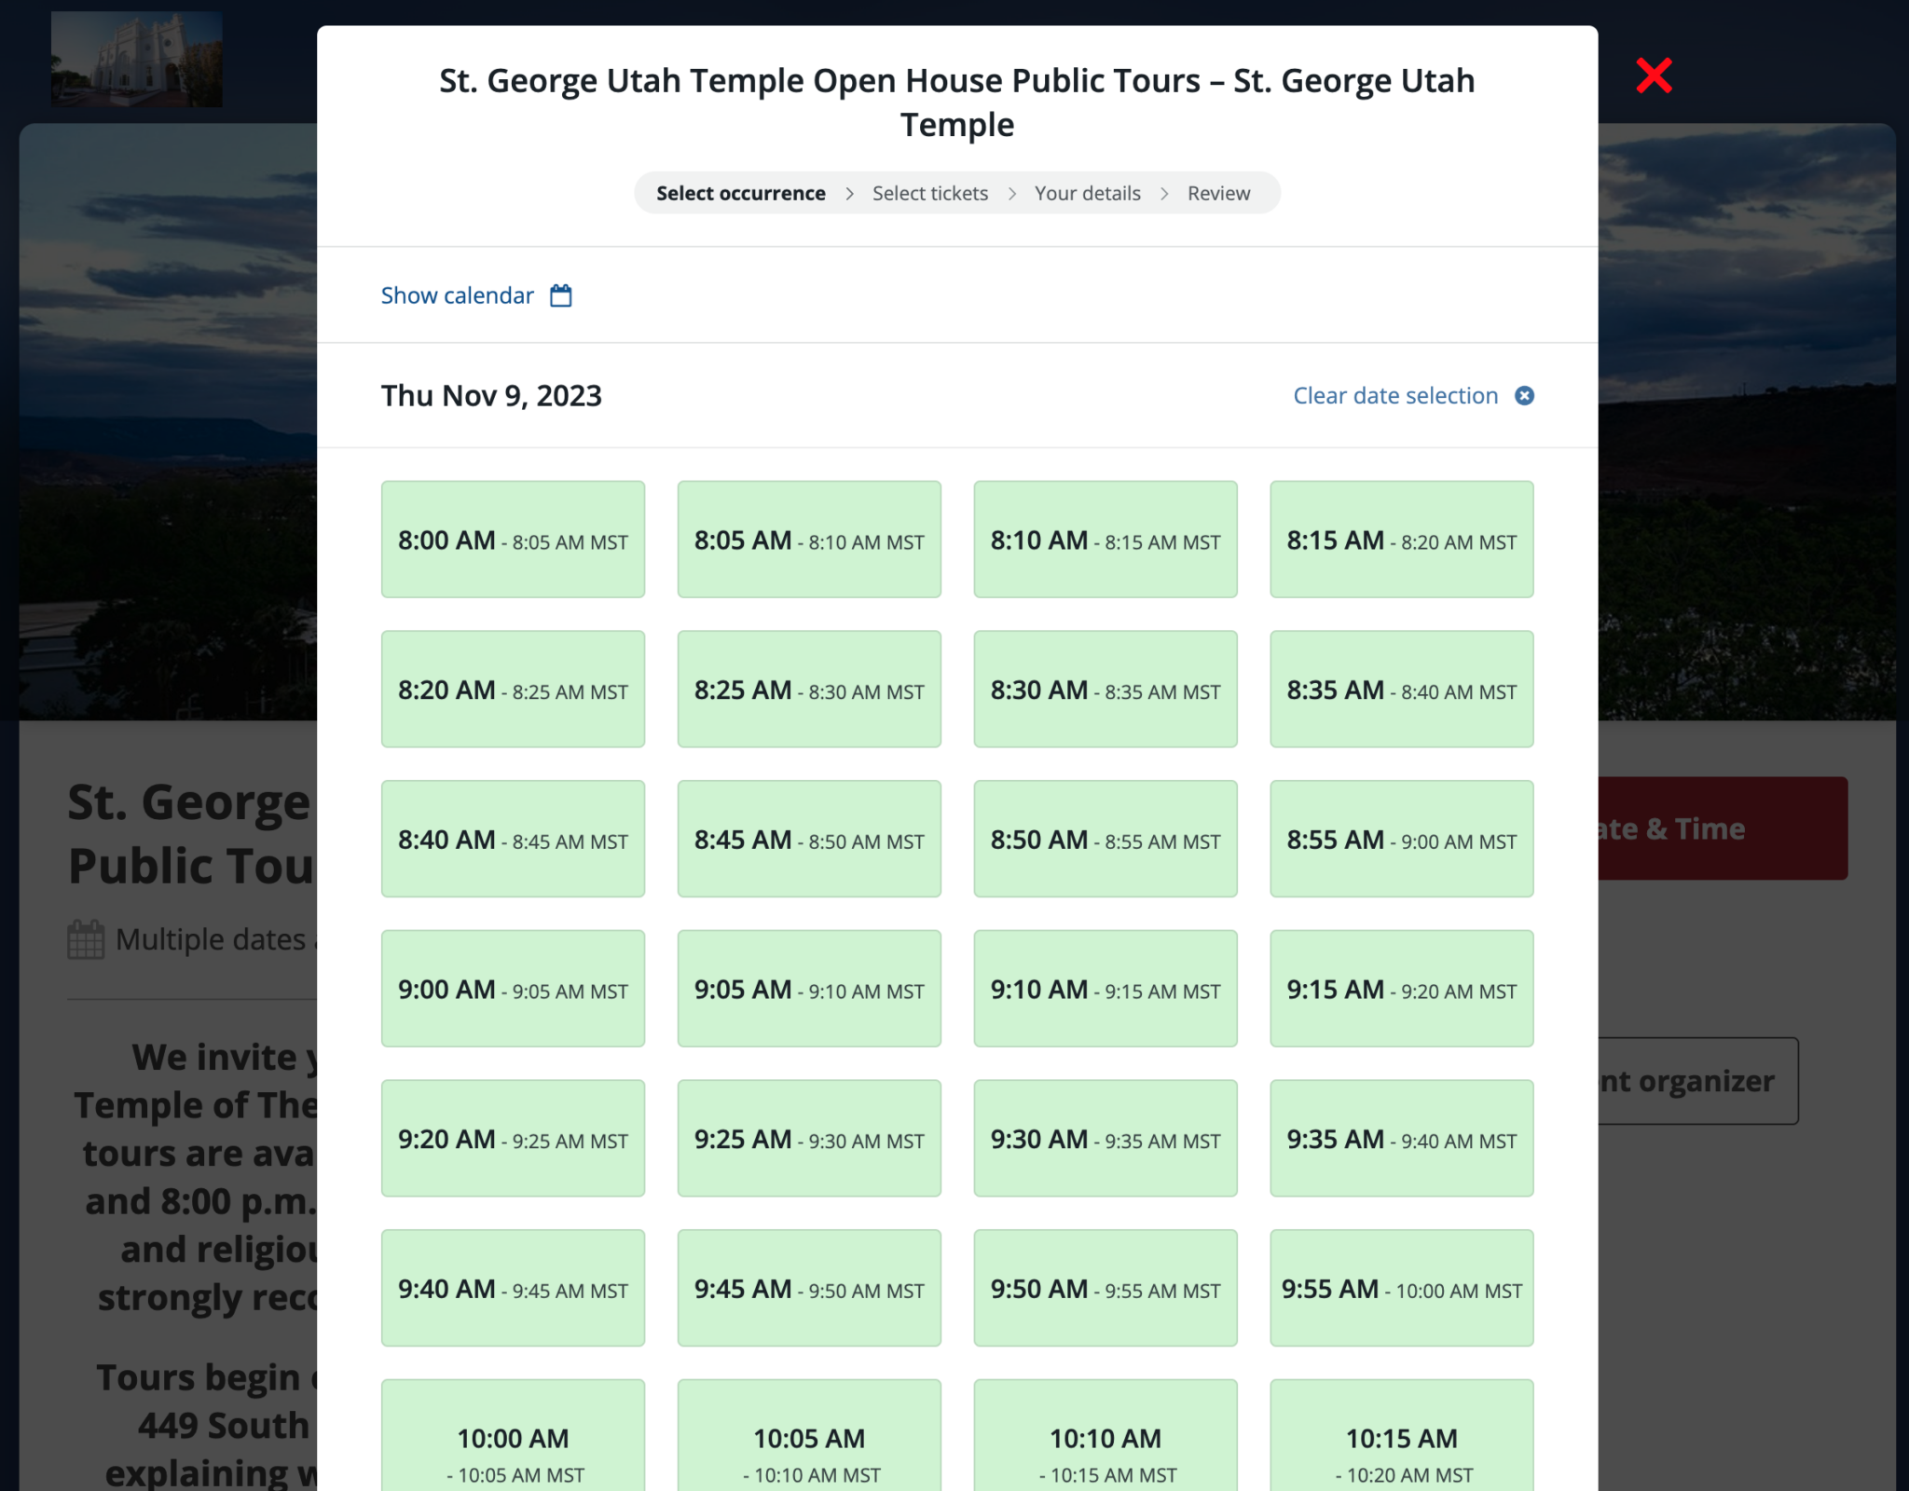Close the modal with the red X
This screenshot has height=1491, width=1909.
click(x=1654, y=75)
